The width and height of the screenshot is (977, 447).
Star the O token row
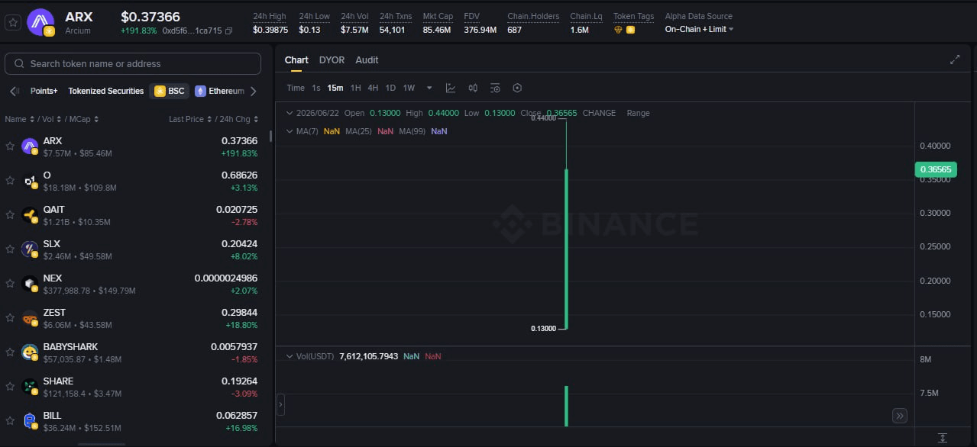click(x=10, y=181)
